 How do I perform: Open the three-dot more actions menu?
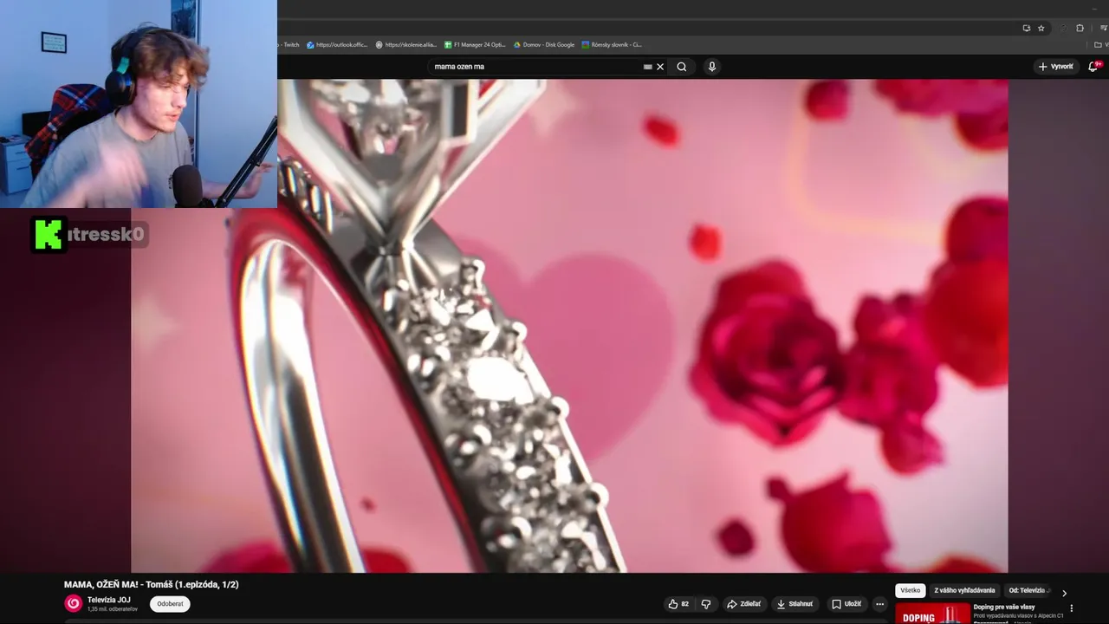point(880,604)
